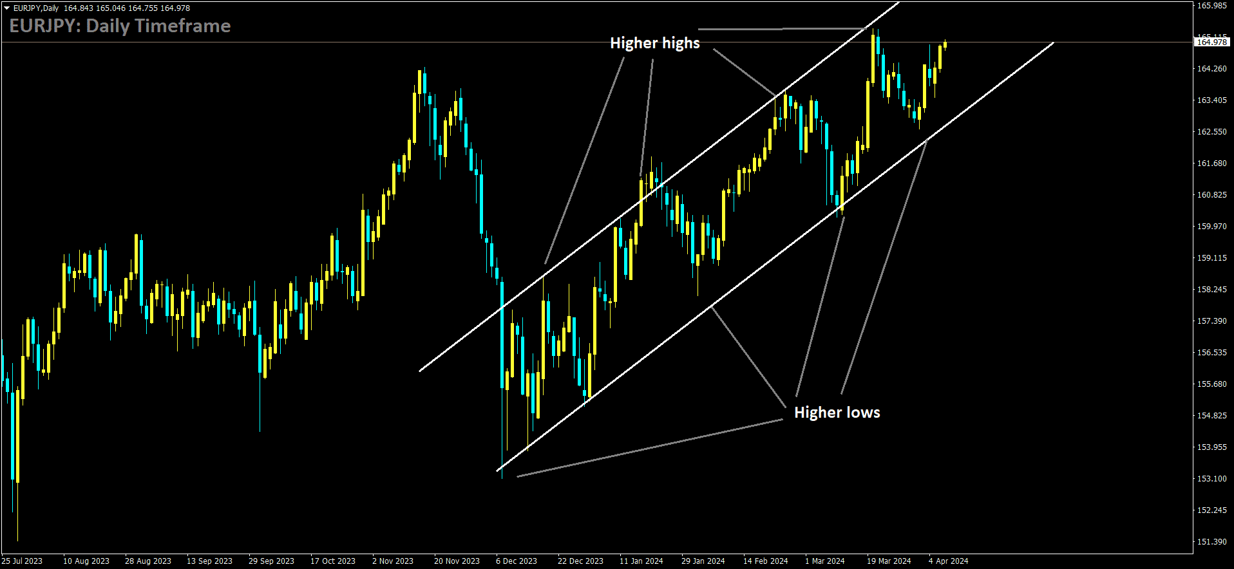Click the 22 Dec 2023 date label
The width and height of the screenshot is (1234, 569).
580,561
